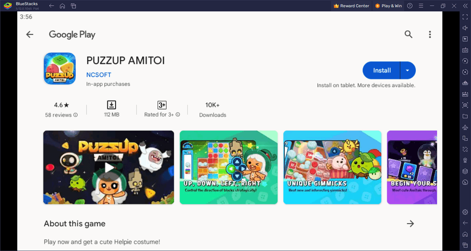The image size is (471, 251).
Task: Go back using the side toolbar arrow
Action: tap(465, 223)
